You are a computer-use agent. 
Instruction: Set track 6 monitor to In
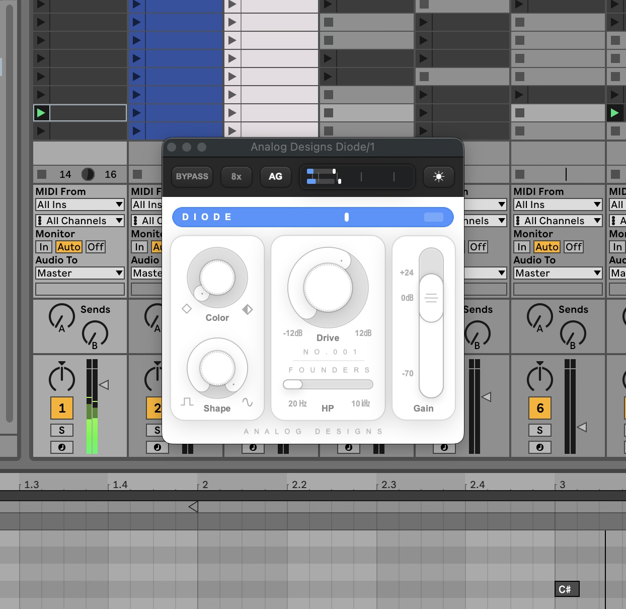522,247
